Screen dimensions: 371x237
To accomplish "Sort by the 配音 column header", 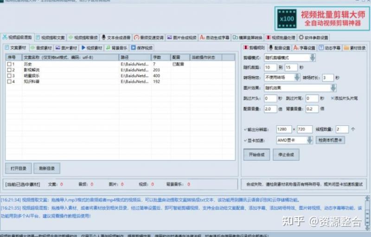I will (180, 57).
